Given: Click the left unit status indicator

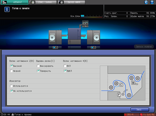Looking at the screenshot, I should (x=55, y=47).
